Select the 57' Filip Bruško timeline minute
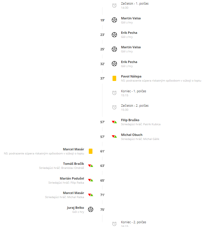Screen dimensions: 207x227 [x=102, y=122]
